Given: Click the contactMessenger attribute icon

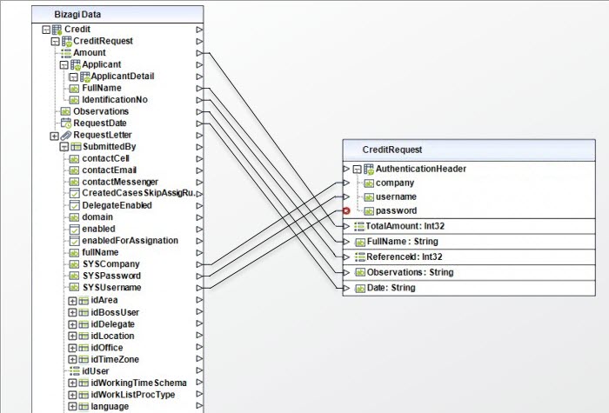Looking at the screenshot, I should 74,183.
